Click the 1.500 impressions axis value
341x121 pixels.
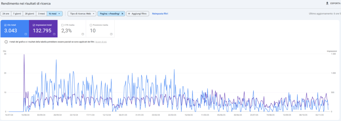pyautogui.click(x=334, y=54)
